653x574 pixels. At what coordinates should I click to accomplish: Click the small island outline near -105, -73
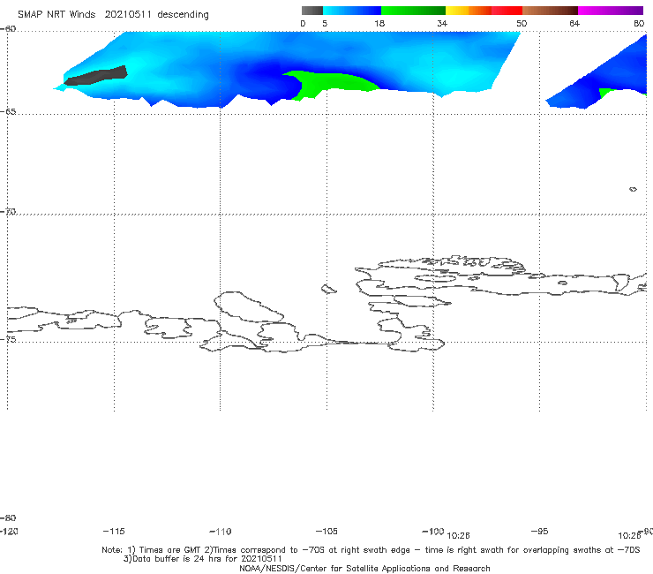point(328,289)
